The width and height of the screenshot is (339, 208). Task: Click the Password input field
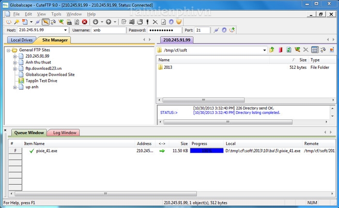pyautogui.click(x=164, y=30)
